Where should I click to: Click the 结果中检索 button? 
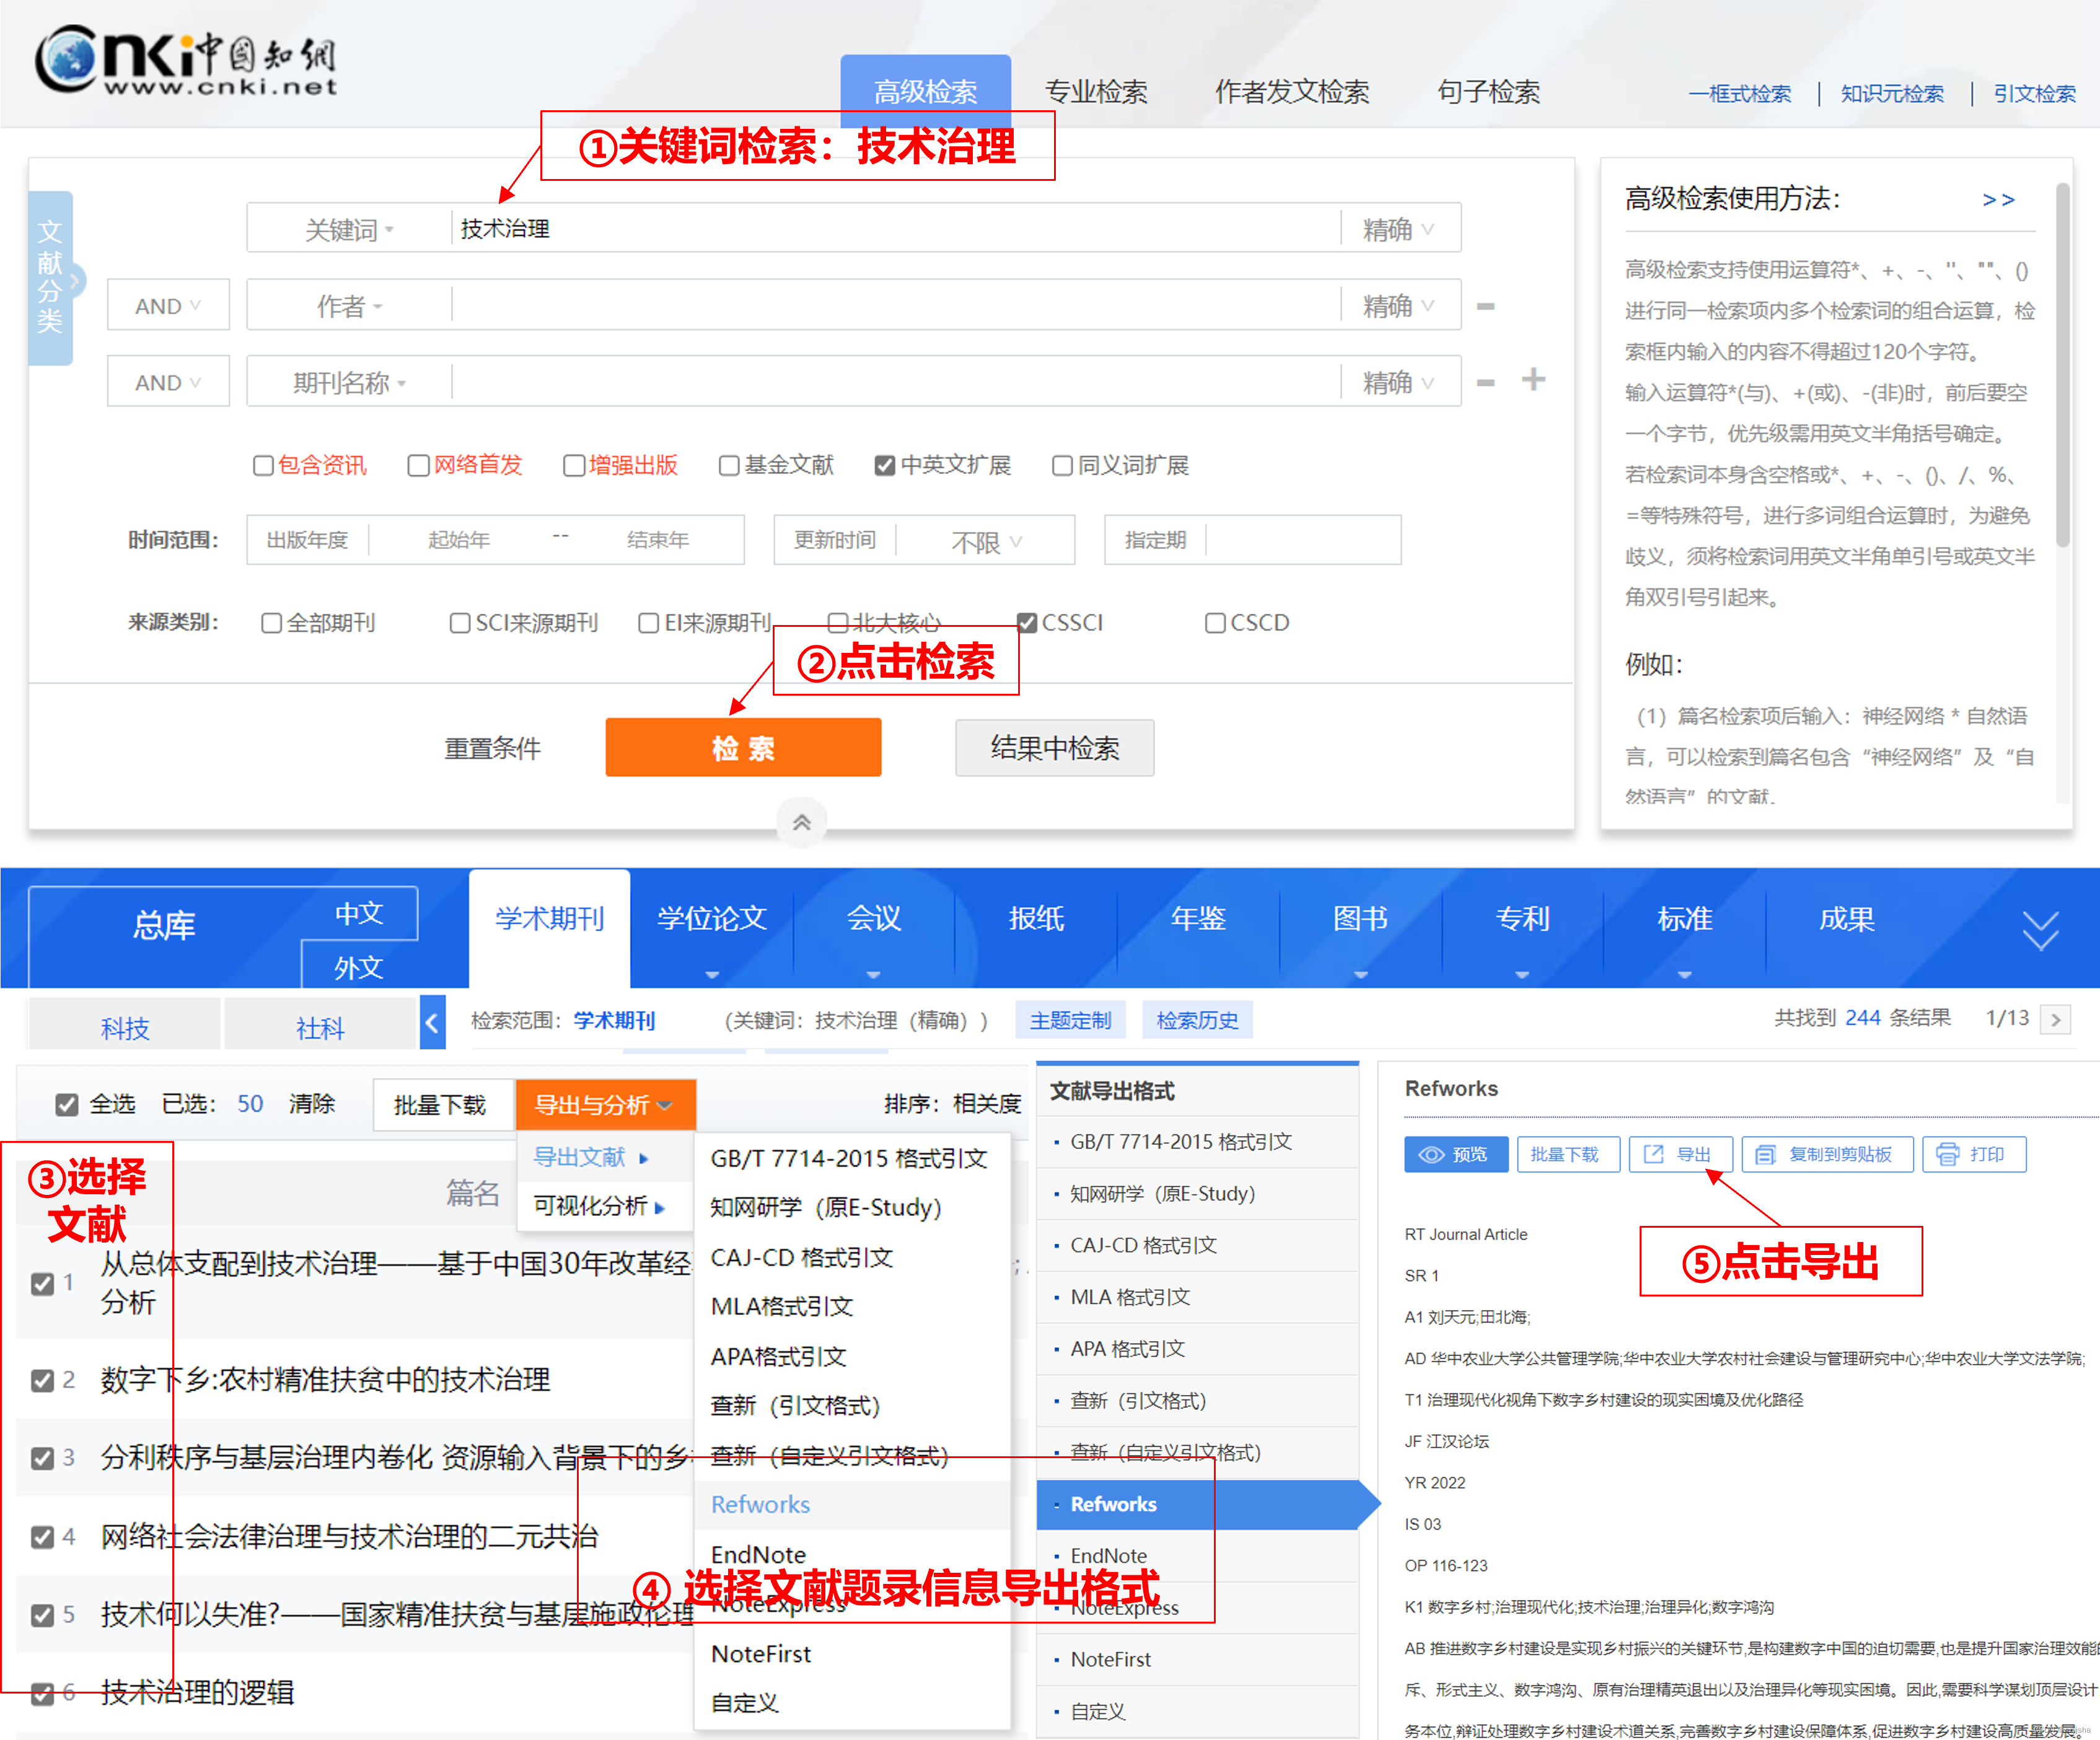[1054, 748]
